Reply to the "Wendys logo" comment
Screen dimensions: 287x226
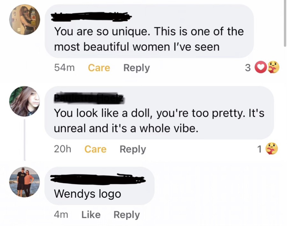[x=127, y=215]
